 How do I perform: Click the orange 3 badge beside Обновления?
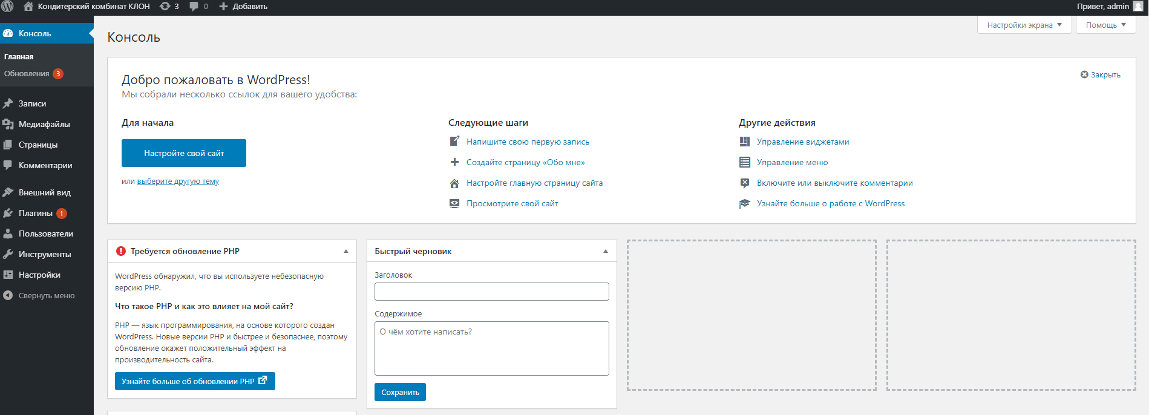tap(58, 74)
